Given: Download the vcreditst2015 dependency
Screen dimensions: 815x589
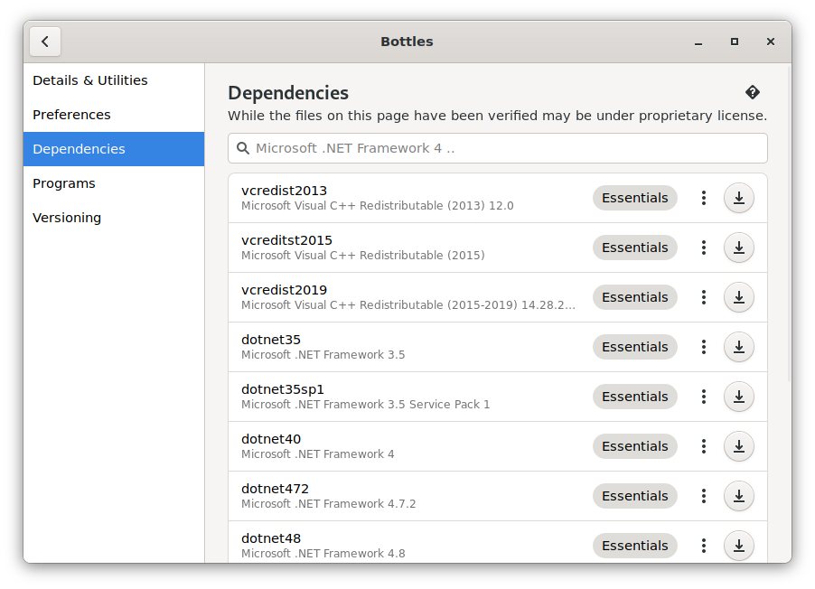Looking at the screenshot, I should (738, 247).
